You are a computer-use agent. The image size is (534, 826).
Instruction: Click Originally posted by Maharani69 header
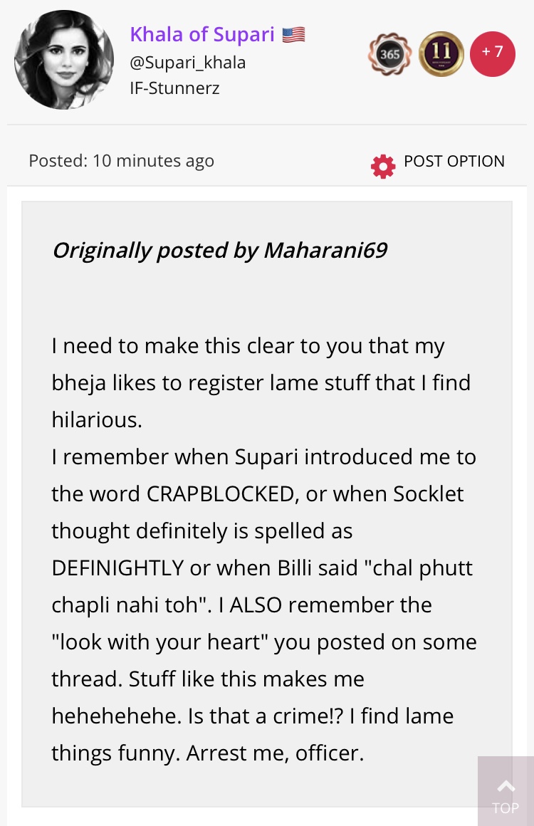[x=220, y=250]
